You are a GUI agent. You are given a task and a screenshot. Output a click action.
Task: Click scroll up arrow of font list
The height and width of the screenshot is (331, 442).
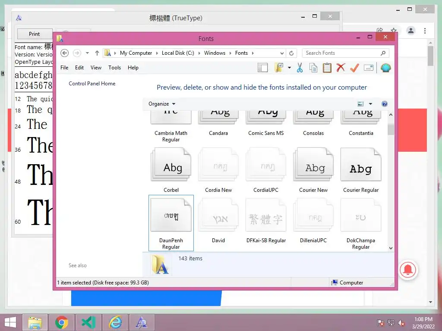(391, 115)
